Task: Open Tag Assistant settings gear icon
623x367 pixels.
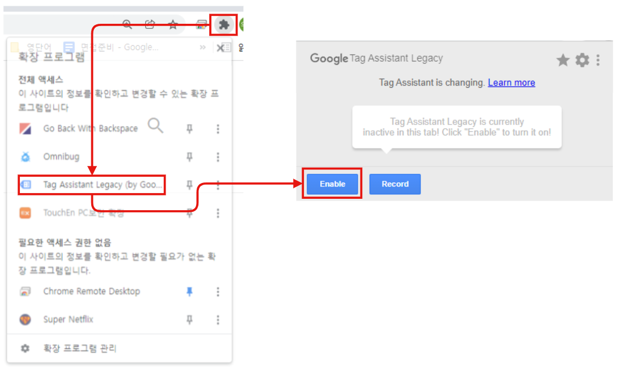Action: tap(582, 60)
